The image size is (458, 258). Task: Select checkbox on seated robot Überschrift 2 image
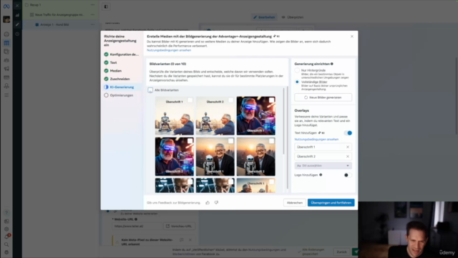pyautogui.click(x=230, y=100)
